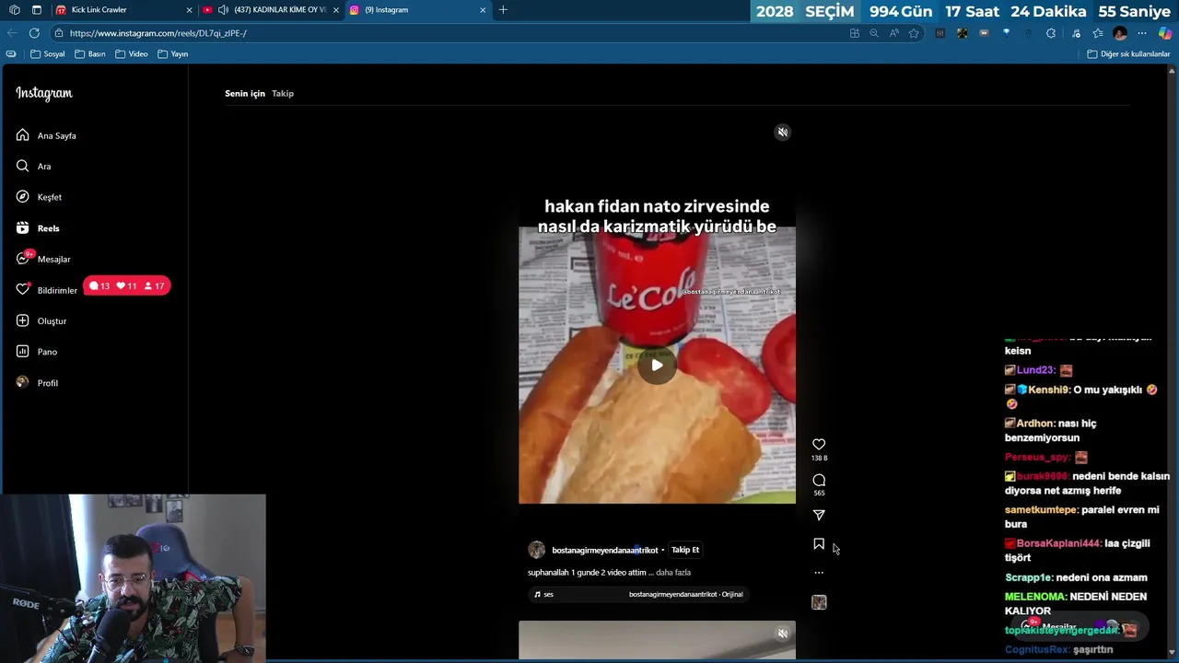Play the paused reel video
The height and width of the screenshot is (663, 1179).
657,366
